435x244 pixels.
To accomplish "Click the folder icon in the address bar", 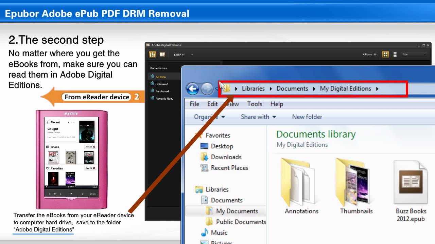I will 226,89.
